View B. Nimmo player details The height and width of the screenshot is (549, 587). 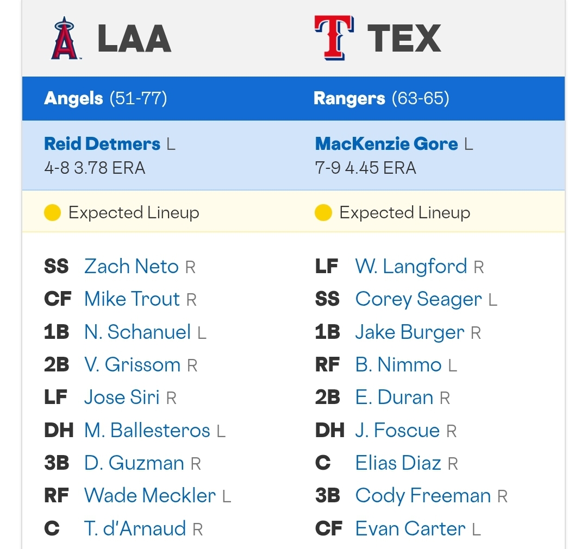[399, 364]
